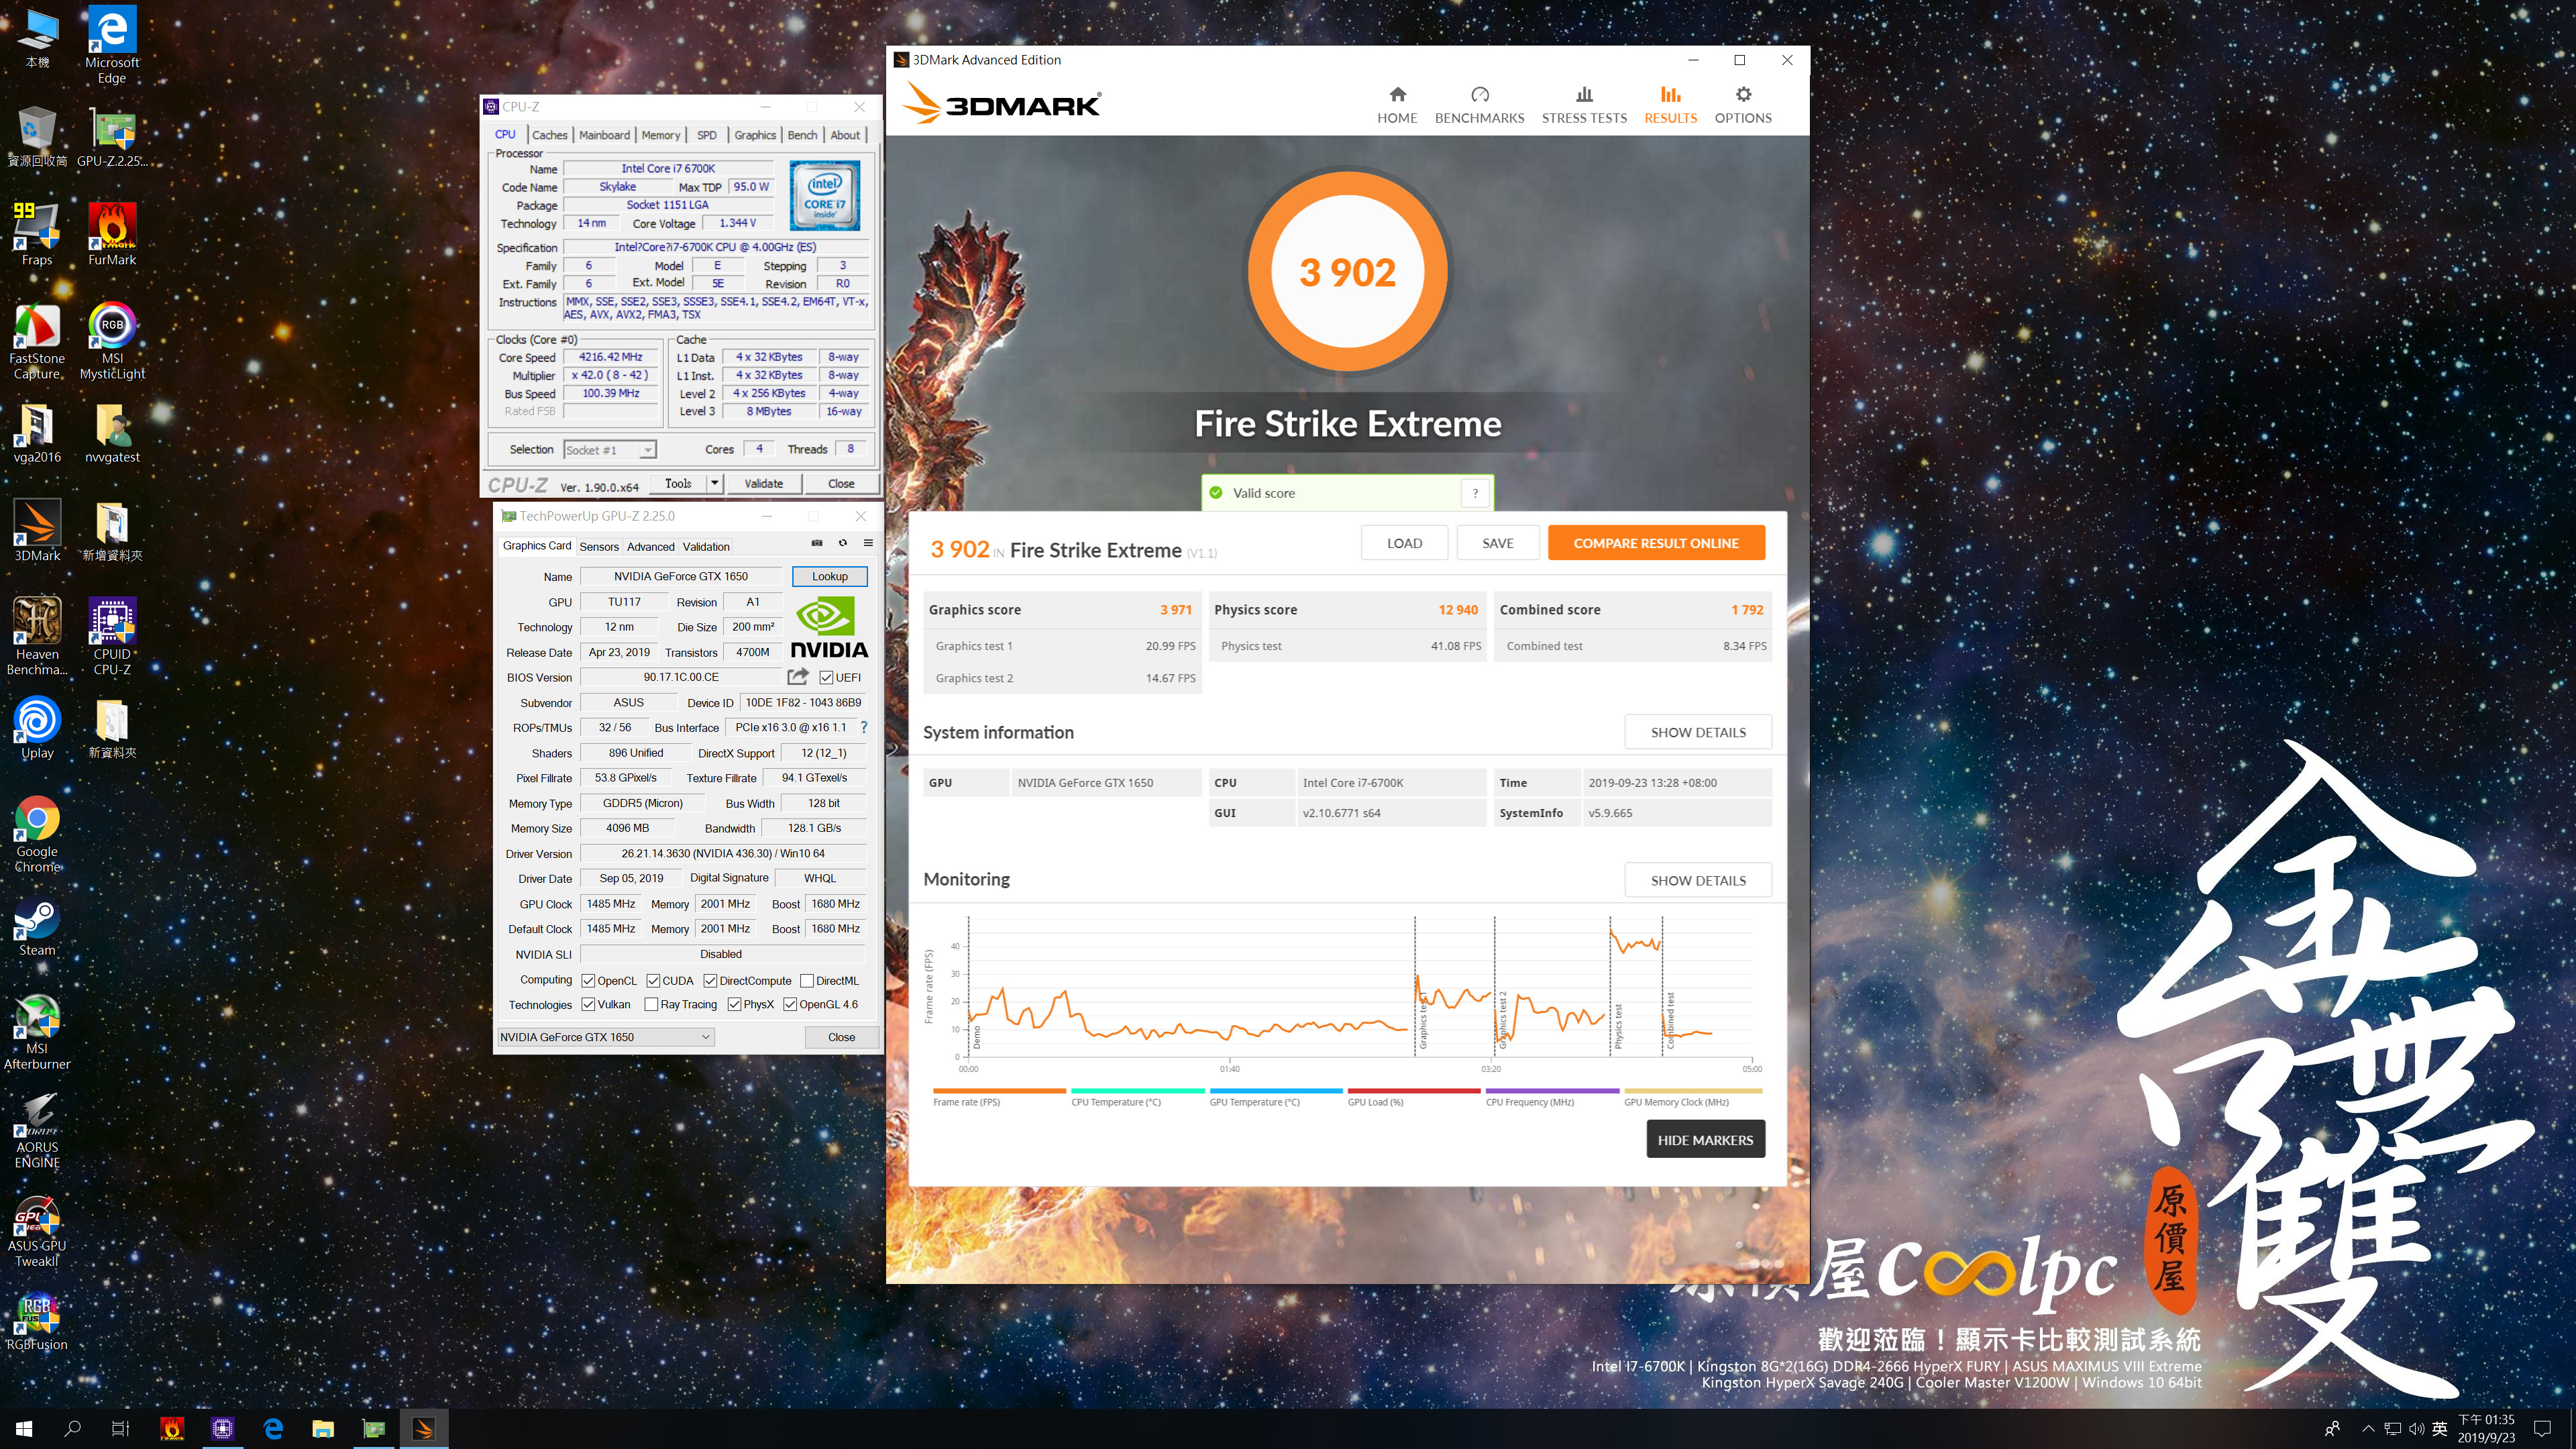The image size is (2576, 1449).
Task: Click the LOAD button in 3DMark
Action: coord(1404,543)
